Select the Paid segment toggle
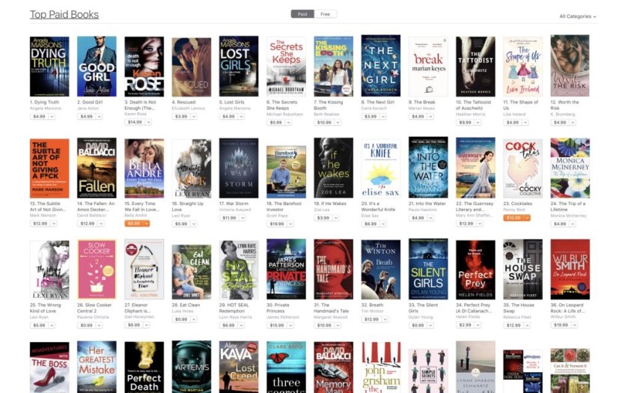The width and height of the screenshot is (628, 393). coord(302,14)
